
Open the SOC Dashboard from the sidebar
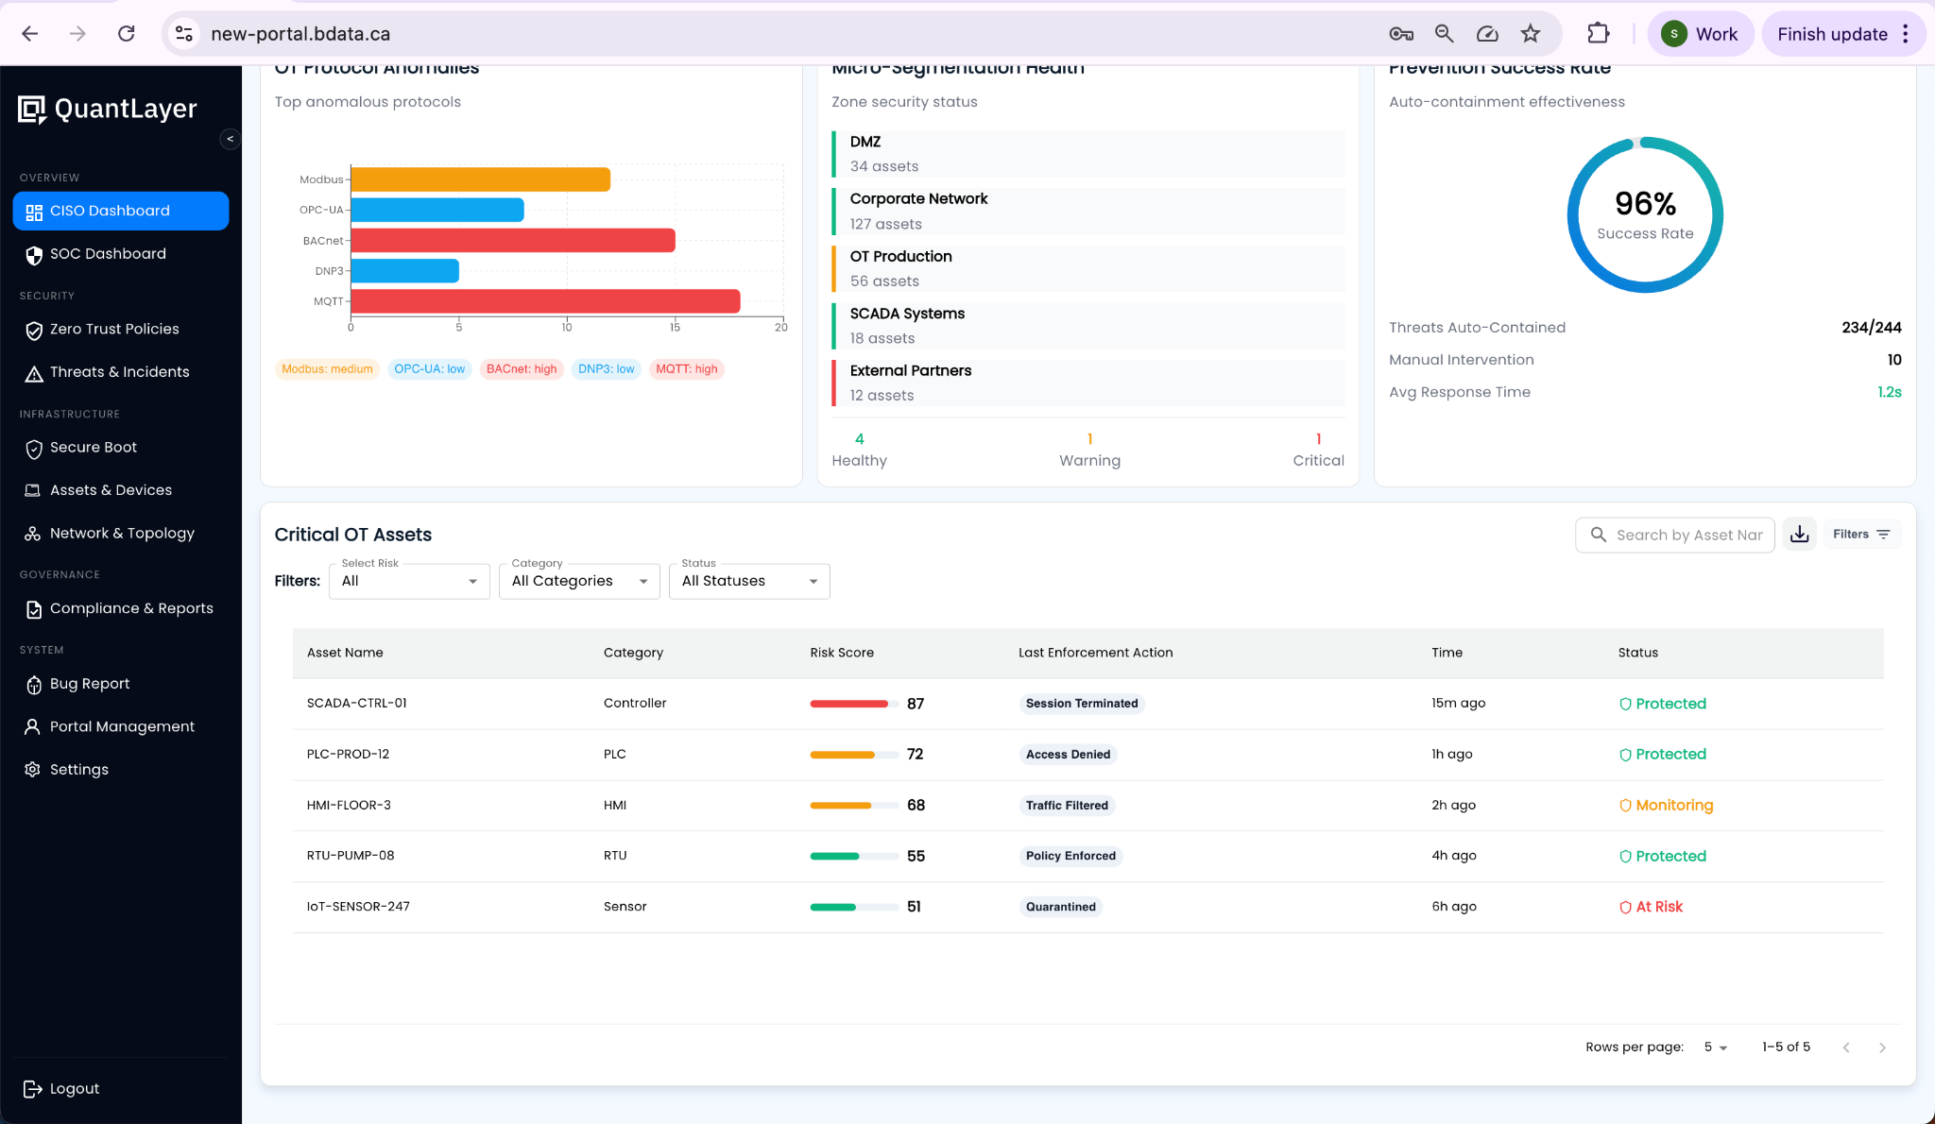[x=107, y=253]
